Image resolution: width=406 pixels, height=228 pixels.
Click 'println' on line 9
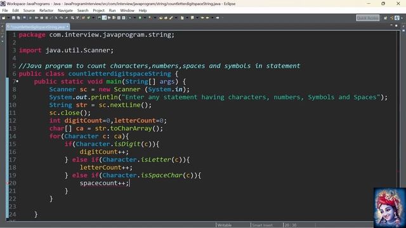104,97
